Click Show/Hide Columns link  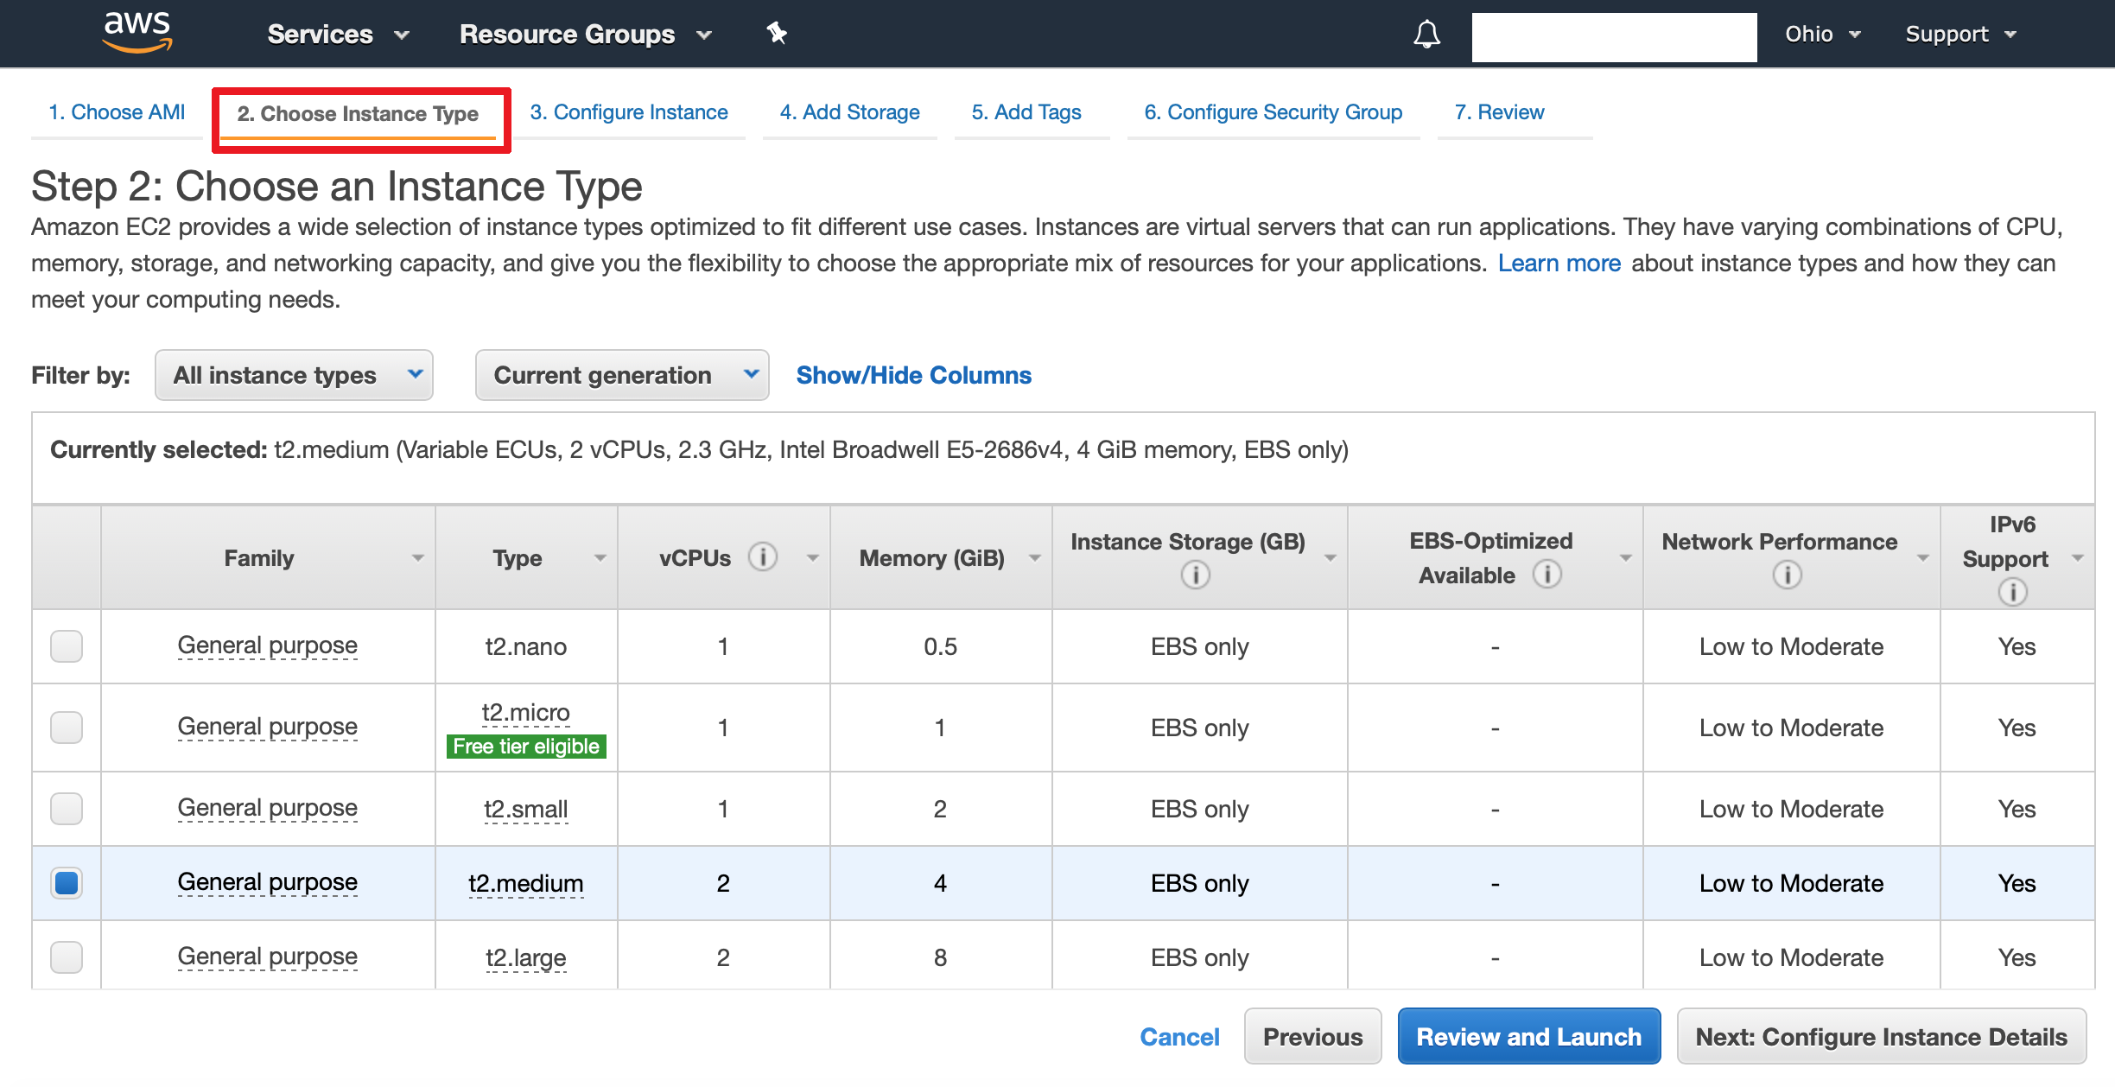pos(913,375)
